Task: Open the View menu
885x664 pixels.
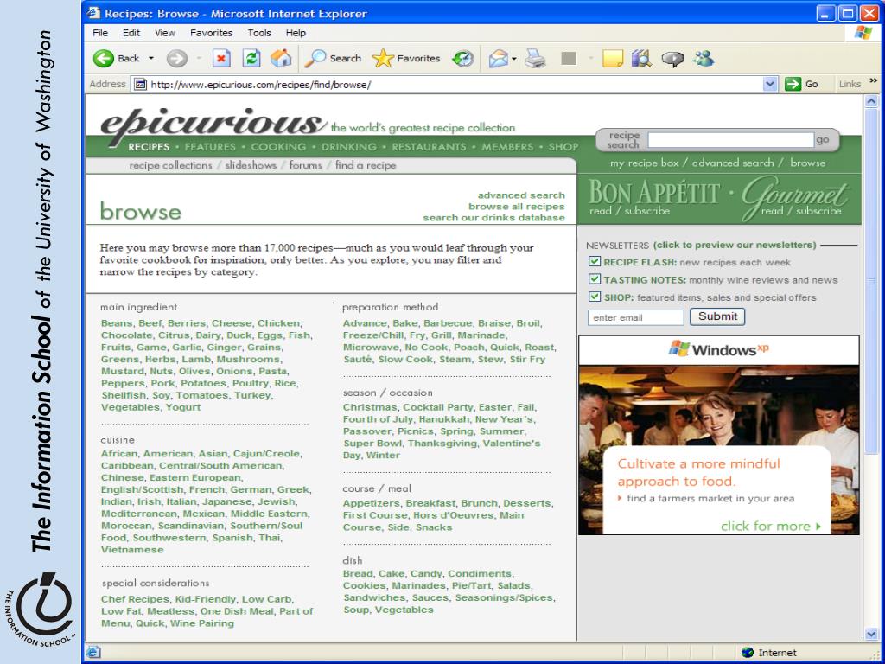Action: [x=165, y=33]
